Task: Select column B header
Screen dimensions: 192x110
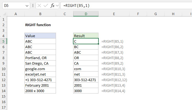Action: 40,14
